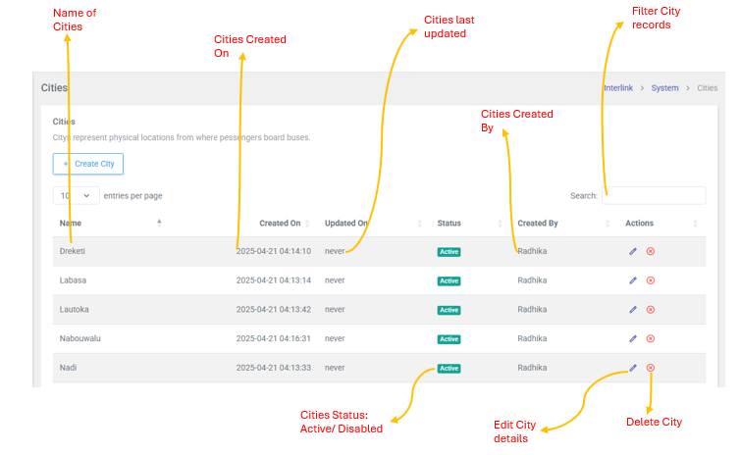
Task: Focus the Search input field
Action: click(653, 195)
